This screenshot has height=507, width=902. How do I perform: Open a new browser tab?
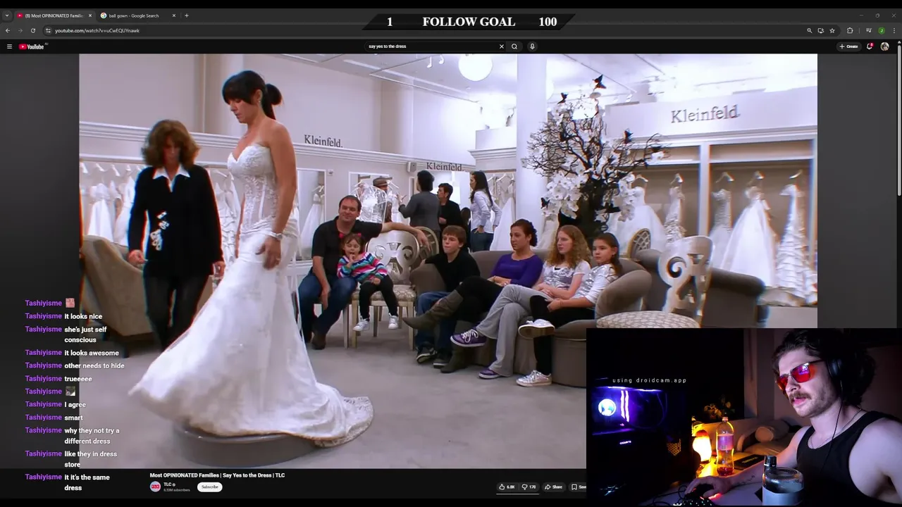pyautogui.click(x=187, y=15)
